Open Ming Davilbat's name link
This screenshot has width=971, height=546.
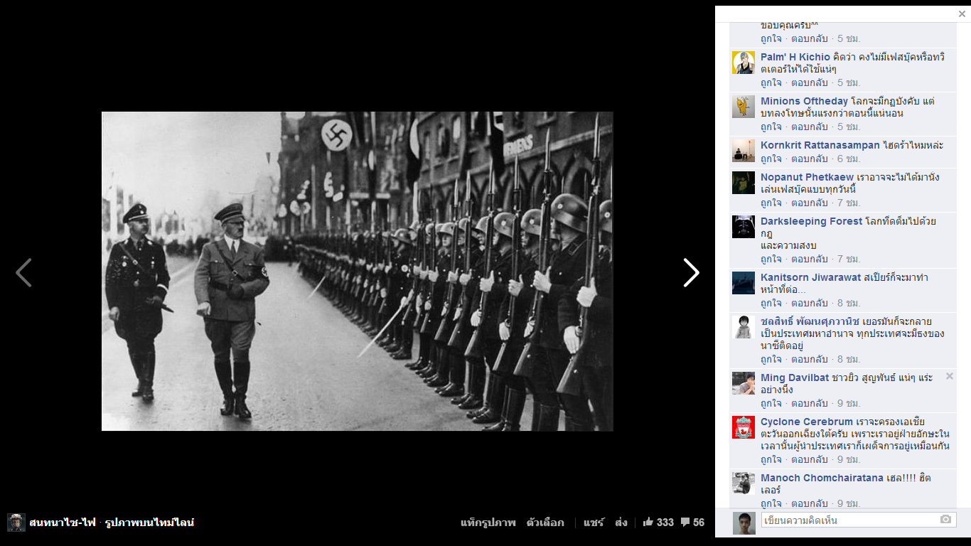pos(795,378)
